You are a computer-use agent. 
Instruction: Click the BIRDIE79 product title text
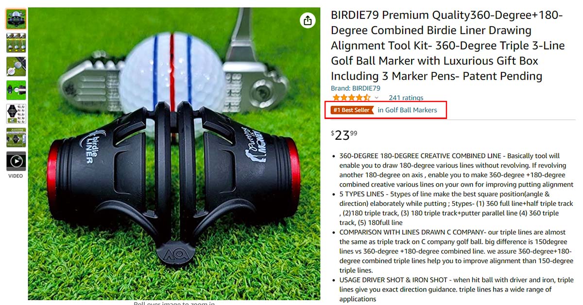[447, 46]
